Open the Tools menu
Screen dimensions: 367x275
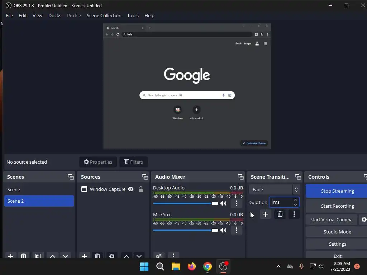133,15
